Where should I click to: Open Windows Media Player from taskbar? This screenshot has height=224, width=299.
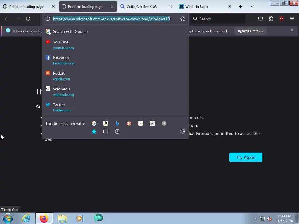pyautogui.click(x=80, y=218)
